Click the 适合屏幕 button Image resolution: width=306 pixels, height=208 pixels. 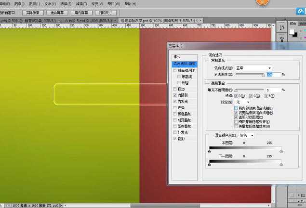[x=57, y=13]
